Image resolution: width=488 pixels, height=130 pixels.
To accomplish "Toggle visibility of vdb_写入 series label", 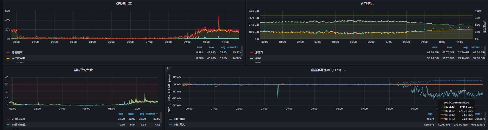I will pos(179,125).
